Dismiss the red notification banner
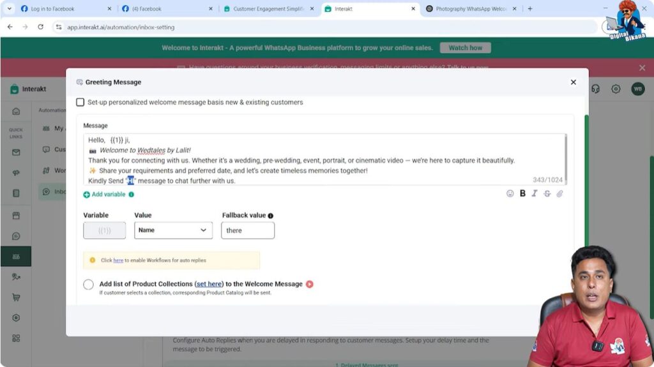The width and height of the screenshot is (654, 367). point(642,68)
